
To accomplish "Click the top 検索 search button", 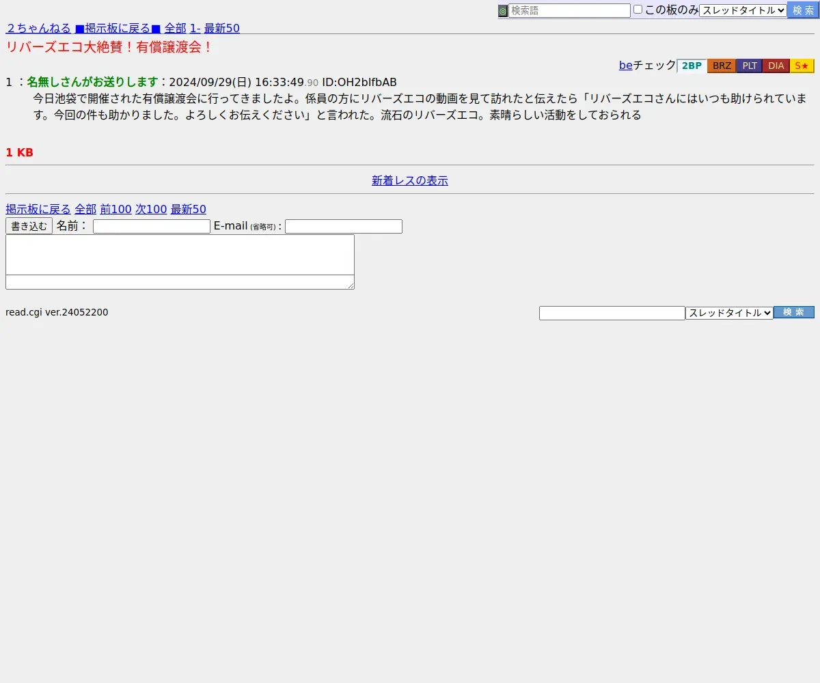I will (x=803, y=10).
